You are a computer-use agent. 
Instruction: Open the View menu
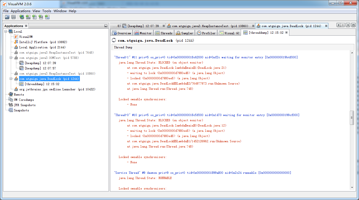point(36,11)
